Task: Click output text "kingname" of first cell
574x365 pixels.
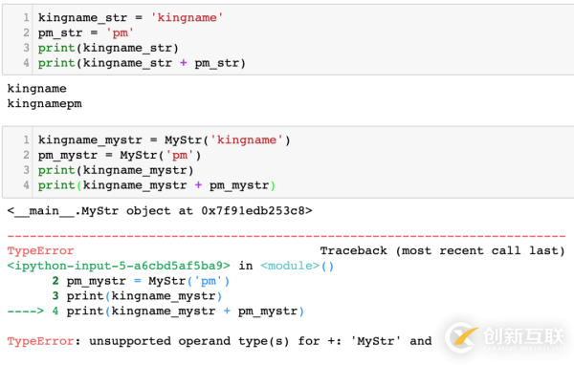Action: tap(37, 89)
